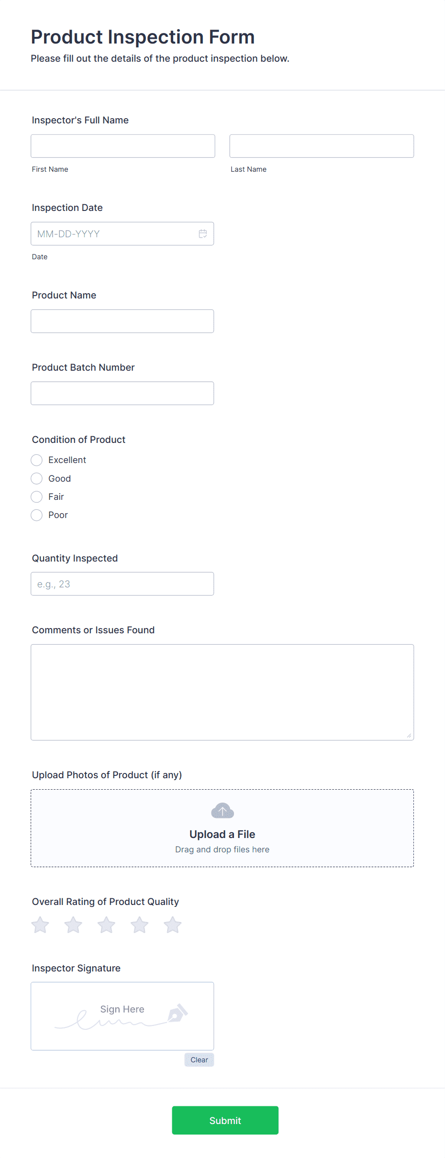445x1158 pixels.
Task: Submit the inspection form
Action: point(225,1120)
